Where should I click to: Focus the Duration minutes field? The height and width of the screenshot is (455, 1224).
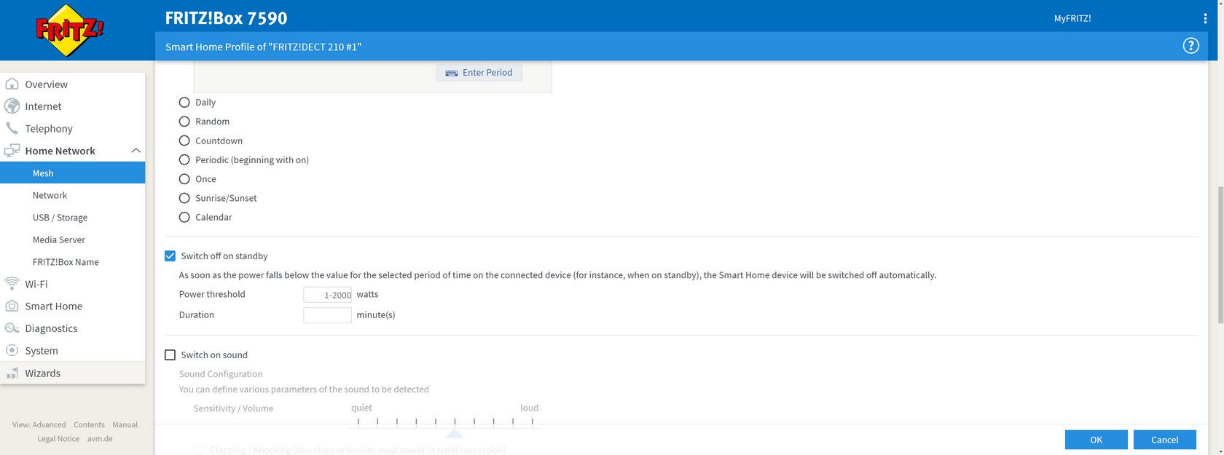[328, 315]
